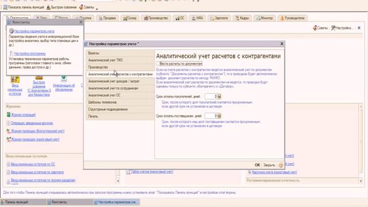
Task: Switch to the Продажа tab
Action: [108, 18]
